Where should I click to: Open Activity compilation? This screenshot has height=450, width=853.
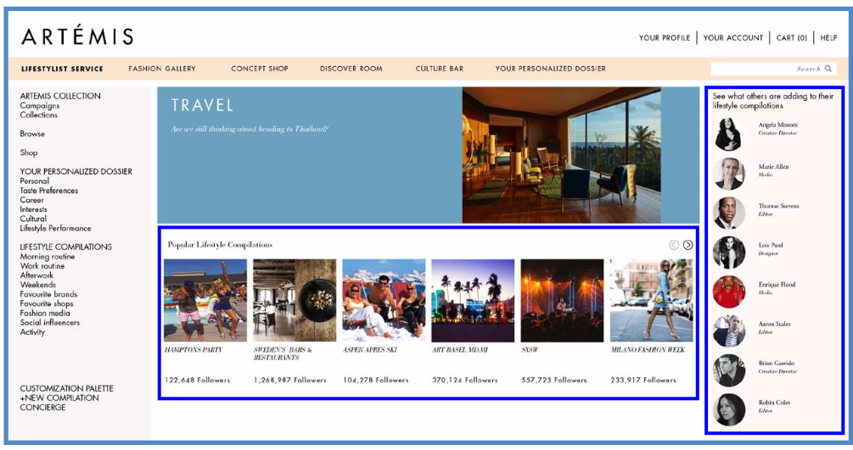pyautogui.click(x=32, y=332)
